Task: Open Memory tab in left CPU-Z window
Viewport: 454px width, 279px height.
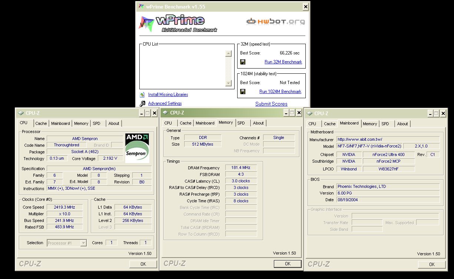Action: click(x=81, y=124)
